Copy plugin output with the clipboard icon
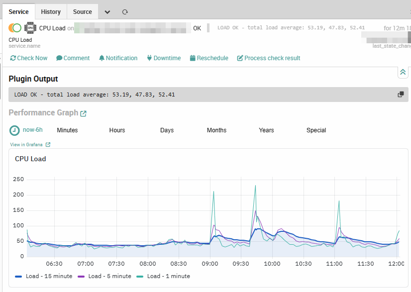411x292 pixels. [x=401, y=95]
